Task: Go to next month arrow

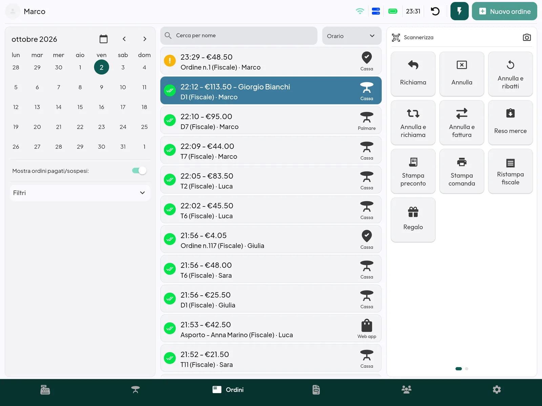Action: [x=145, y=39]
